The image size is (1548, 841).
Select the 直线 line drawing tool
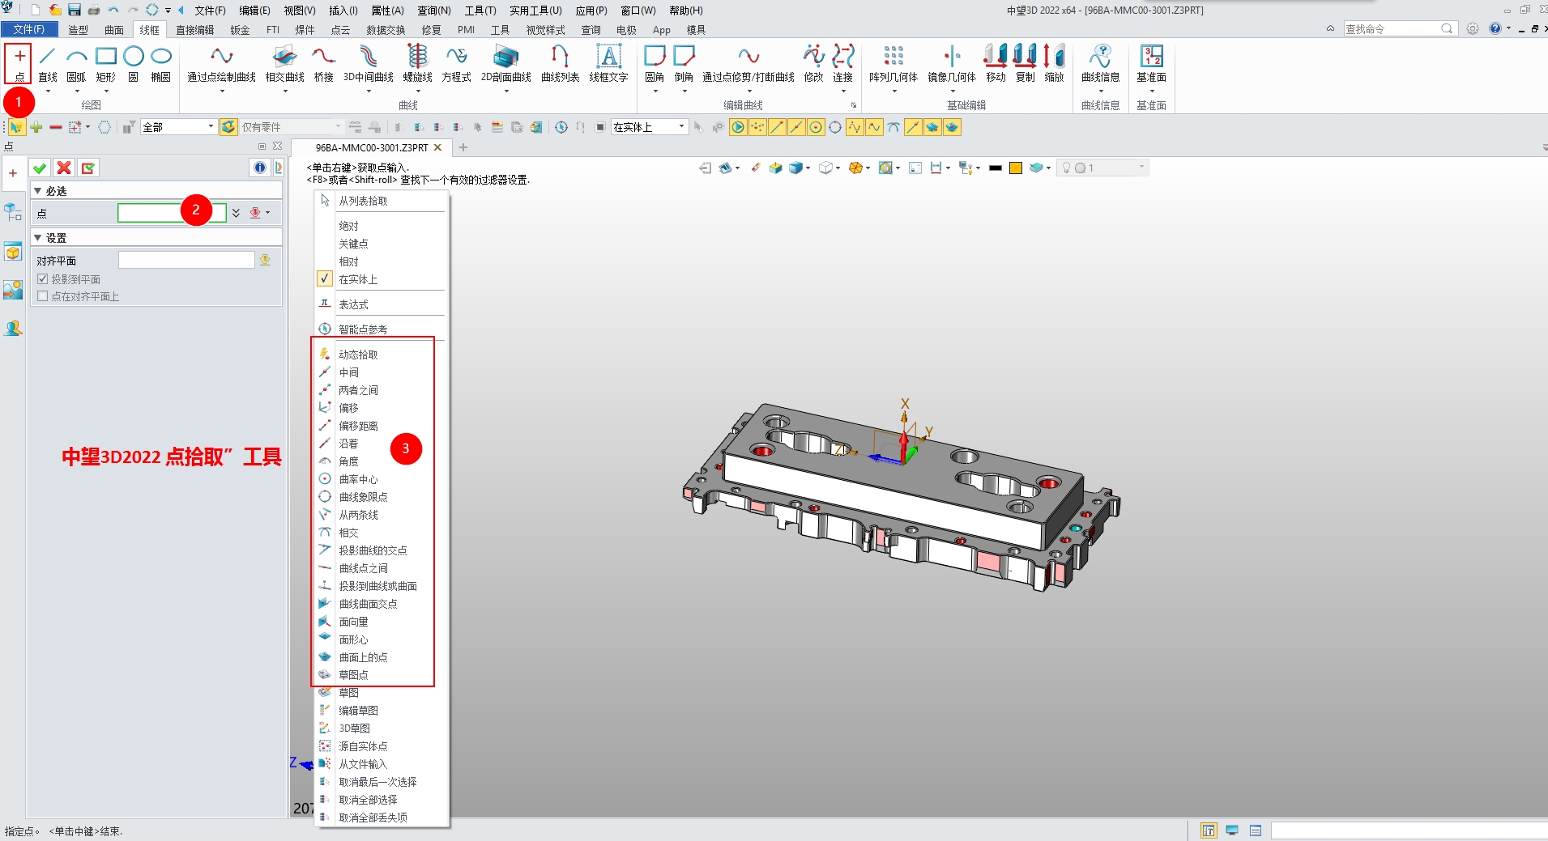pyautogui.click(x=46, y=65)
